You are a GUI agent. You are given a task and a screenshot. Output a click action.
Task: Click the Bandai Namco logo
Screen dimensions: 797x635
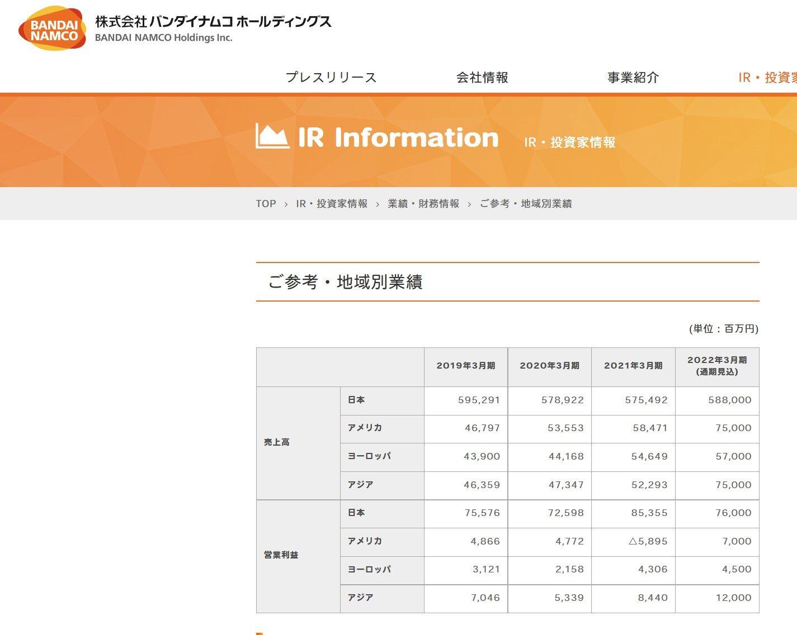pyautogui.click(x=53, y=28)
